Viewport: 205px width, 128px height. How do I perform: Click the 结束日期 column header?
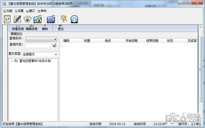click(x=156, y=41)
